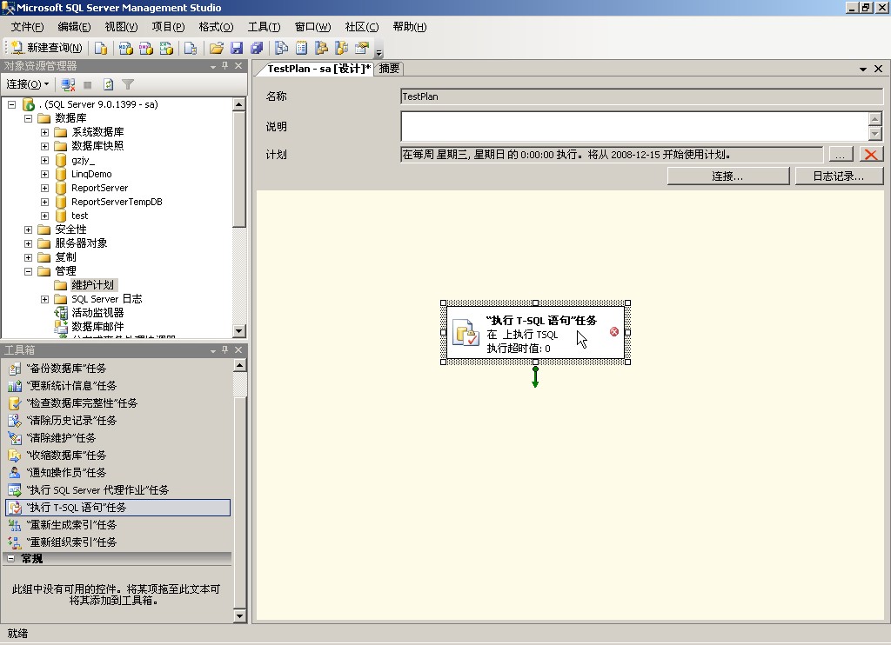
Task: Collapse the 数据库 tree node
Action: pos(27,116)
